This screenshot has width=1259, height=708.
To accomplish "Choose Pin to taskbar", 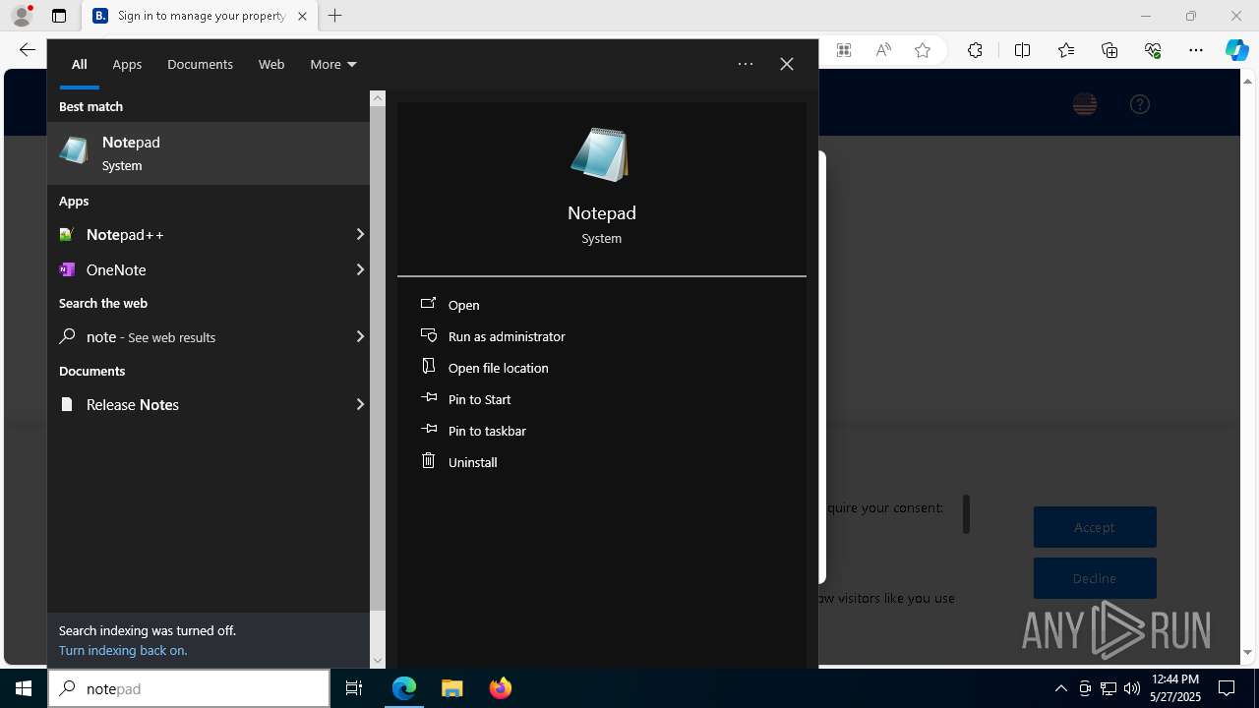I will (x=487, y=431).
